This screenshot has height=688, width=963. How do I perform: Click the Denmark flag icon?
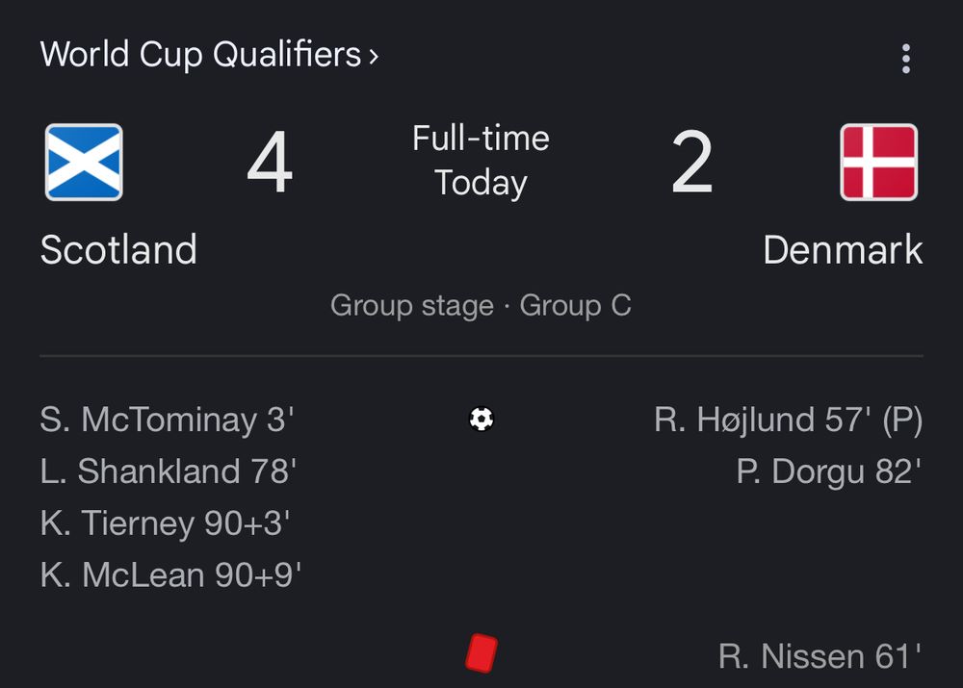[878, 162]
